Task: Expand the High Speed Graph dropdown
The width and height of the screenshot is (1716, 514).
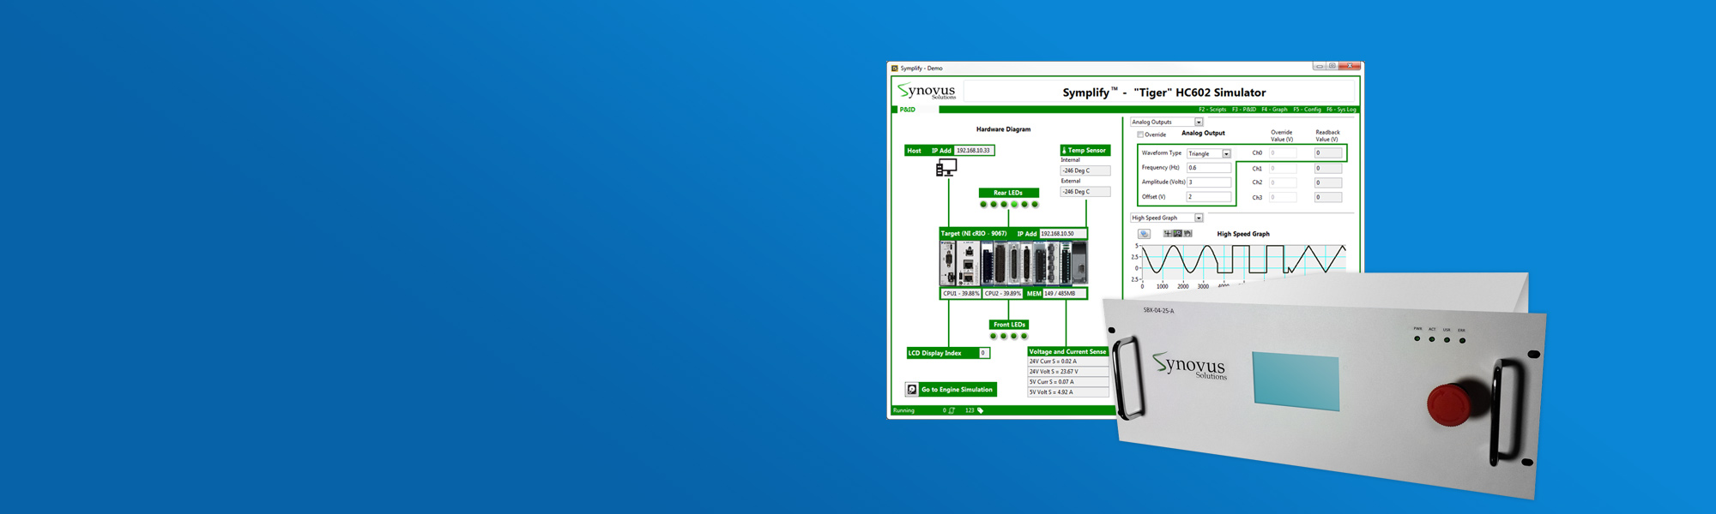Action: pos(1199,218)
